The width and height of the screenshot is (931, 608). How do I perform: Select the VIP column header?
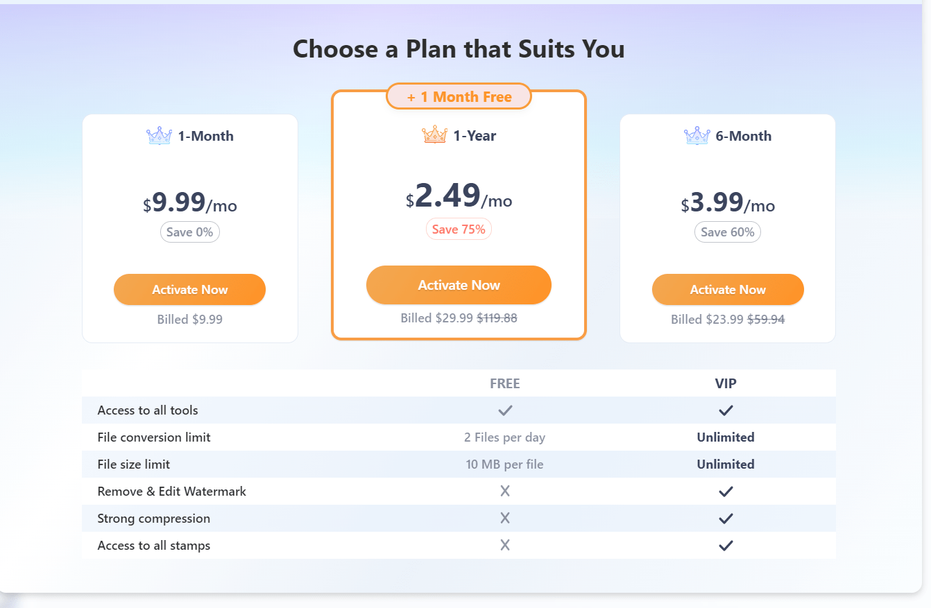tap(726, 383)
